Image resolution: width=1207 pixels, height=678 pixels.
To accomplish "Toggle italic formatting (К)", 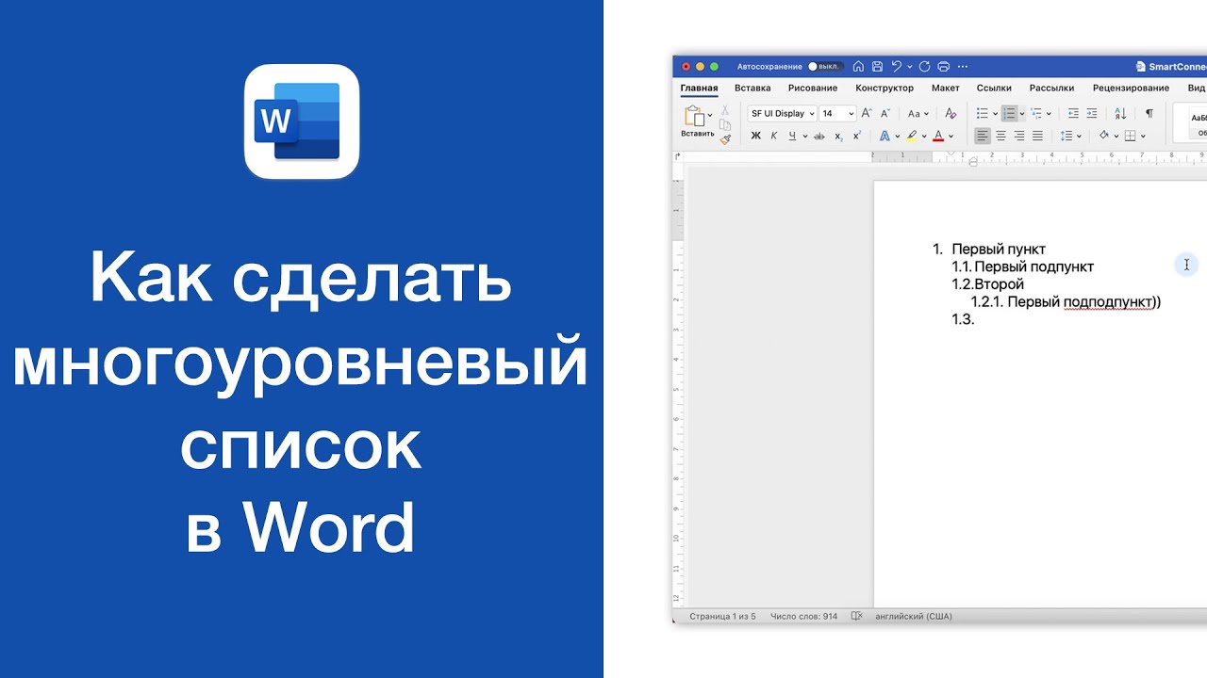I will [774, 136].
